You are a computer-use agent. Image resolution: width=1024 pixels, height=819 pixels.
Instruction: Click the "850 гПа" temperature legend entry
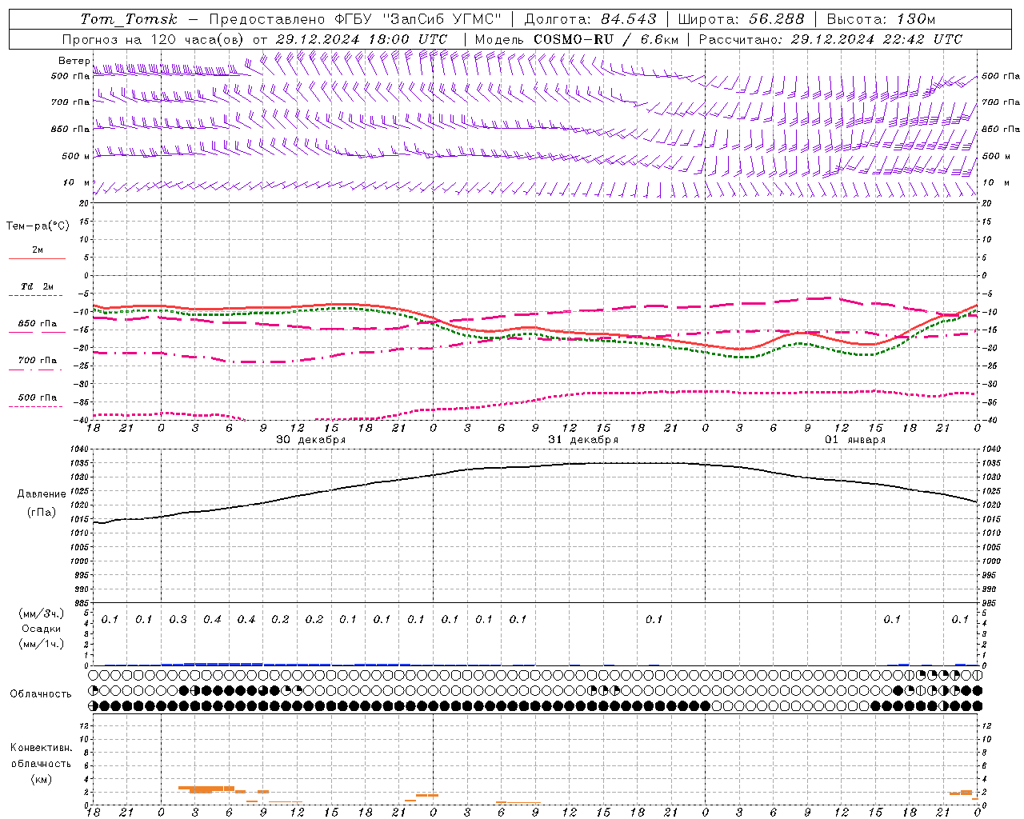click(x=38, y=324)
